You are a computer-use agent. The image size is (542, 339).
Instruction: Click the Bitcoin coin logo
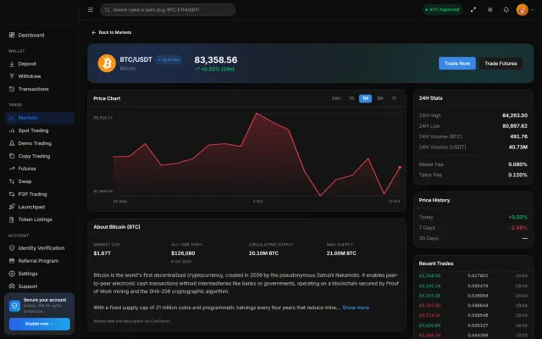click(x=107, y=63)
